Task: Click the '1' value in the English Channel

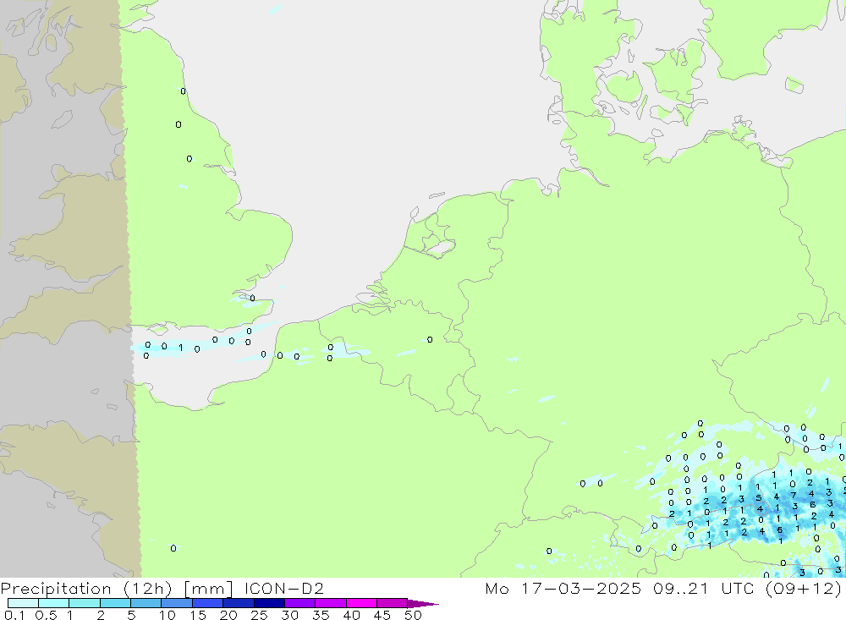Action: [x=181, y=348]
